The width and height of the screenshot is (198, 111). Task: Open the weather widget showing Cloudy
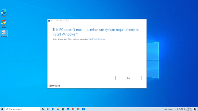(167, 109)
